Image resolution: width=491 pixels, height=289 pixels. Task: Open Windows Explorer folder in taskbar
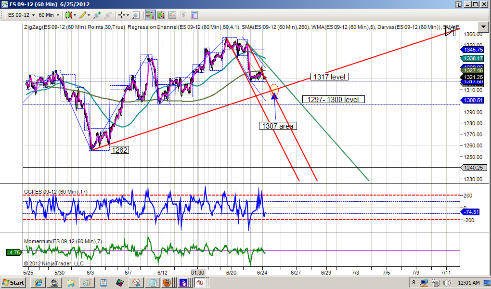pos(70,283)
